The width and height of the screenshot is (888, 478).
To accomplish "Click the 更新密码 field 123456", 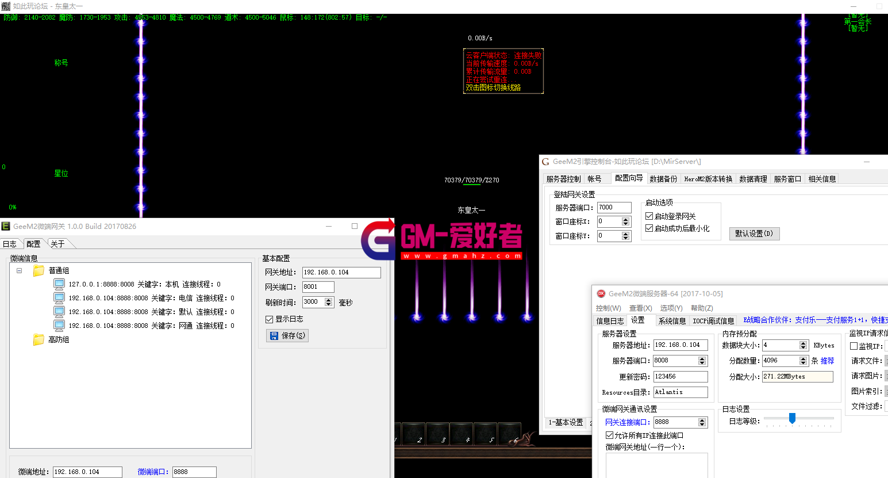I will pos(681,377).
